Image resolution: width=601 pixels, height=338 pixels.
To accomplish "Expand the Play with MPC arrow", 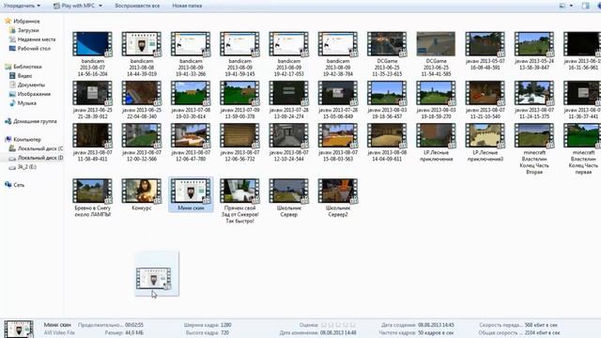I will [x=100, y=6].
